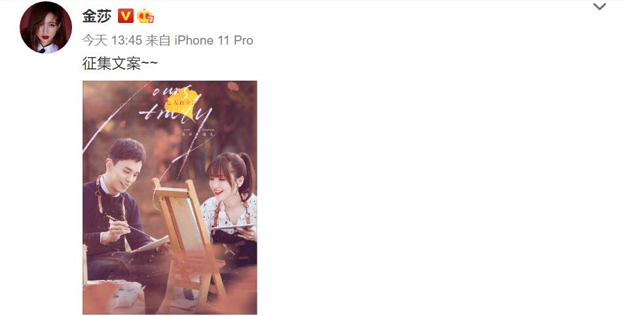Open the 金莎 username link
Image resolution: width=625 pixels, height=316 pixels.
pos(97,16)
